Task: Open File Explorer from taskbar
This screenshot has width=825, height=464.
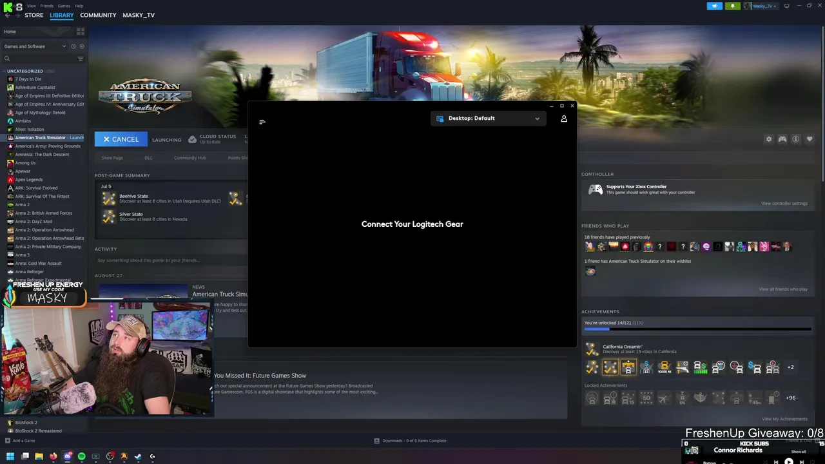Action: 39,456
